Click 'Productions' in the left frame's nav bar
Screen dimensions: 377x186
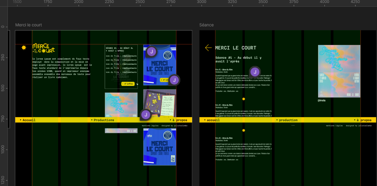coord(104,120)
